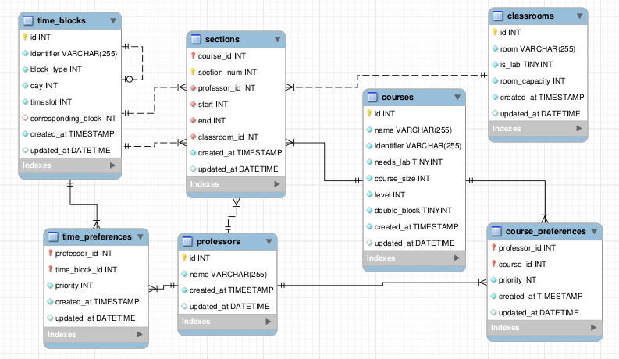Screen dimensions: 619x359
Task: Select name VARCHAR(255) column in courses
Action: pyautogui.click(x=414, y=130)
